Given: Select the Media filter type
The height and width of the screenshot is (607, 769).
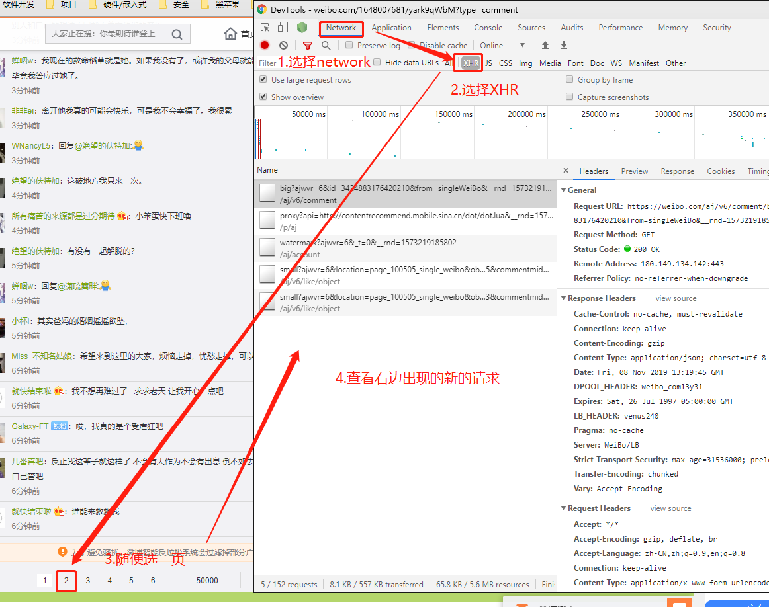Looking at the screenshot, I should point(550,63).
